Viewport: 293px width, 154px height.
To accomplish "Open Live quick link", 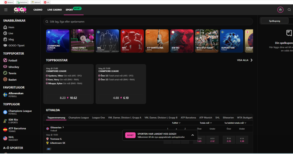I will tap(8, 33).
